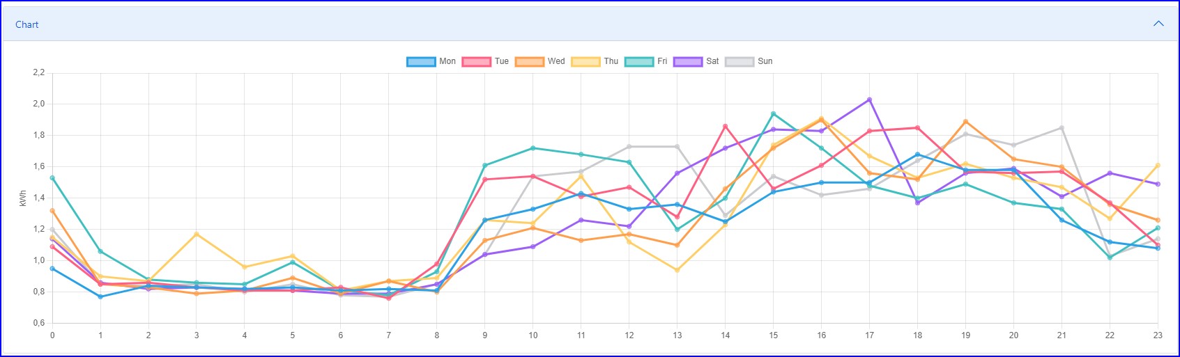Collapse the Chart panel with the chevron
The image size is (1180, 357).
pyautogui.click(x=1158, y=24)
